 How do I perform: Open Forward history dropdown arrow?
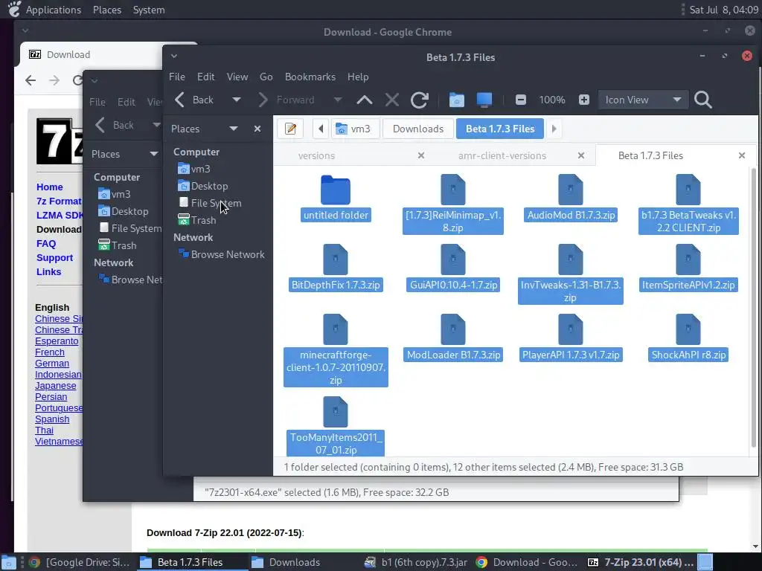[338, 100]
